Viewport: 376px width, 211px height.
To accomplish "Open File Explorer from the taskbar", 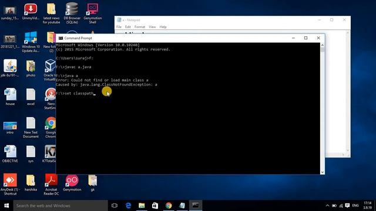I will click(x=142, y=206).
